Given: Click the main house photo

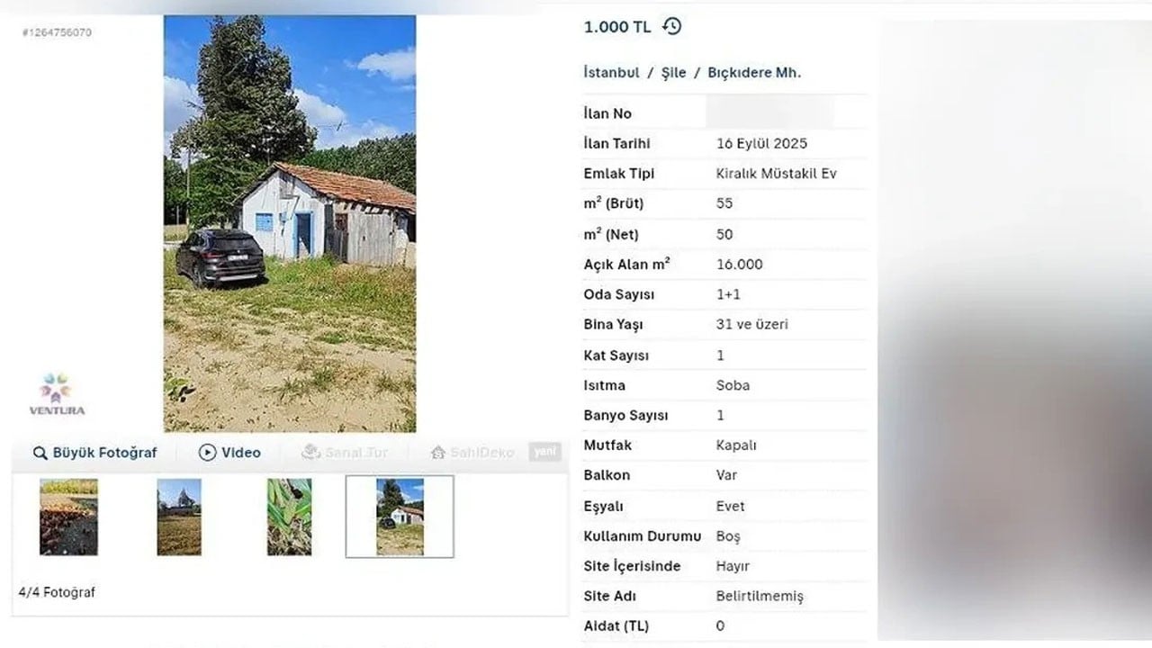Looking at the screenshot, I should (290, 223).
